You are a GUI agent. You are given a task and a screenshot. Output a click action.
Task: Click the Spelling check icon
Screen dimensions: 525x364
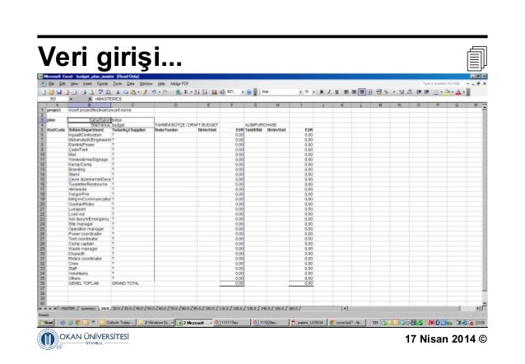(100, 92)
